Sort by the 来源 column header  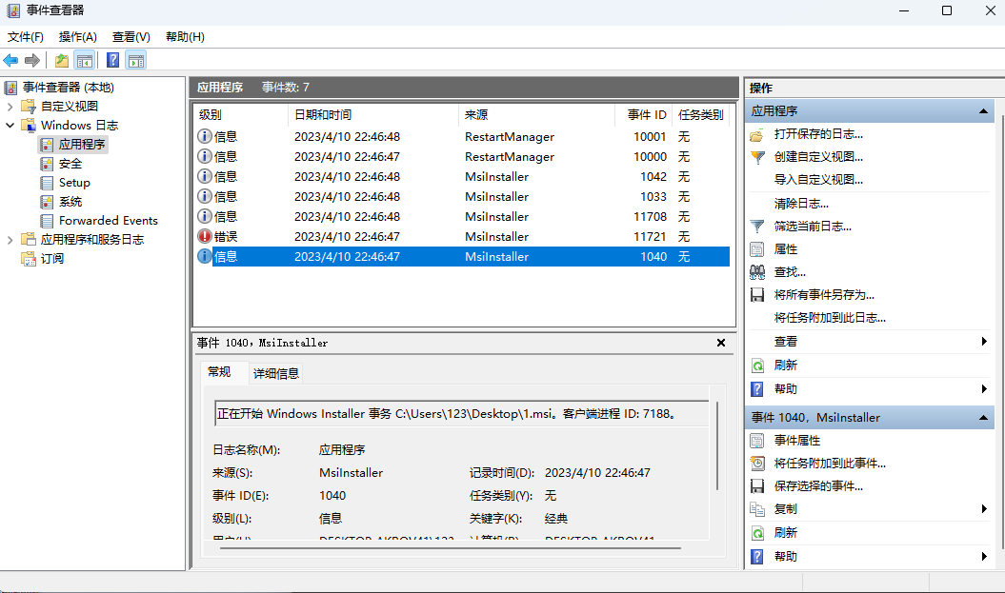pyautogui.click(x=536, y=115)
